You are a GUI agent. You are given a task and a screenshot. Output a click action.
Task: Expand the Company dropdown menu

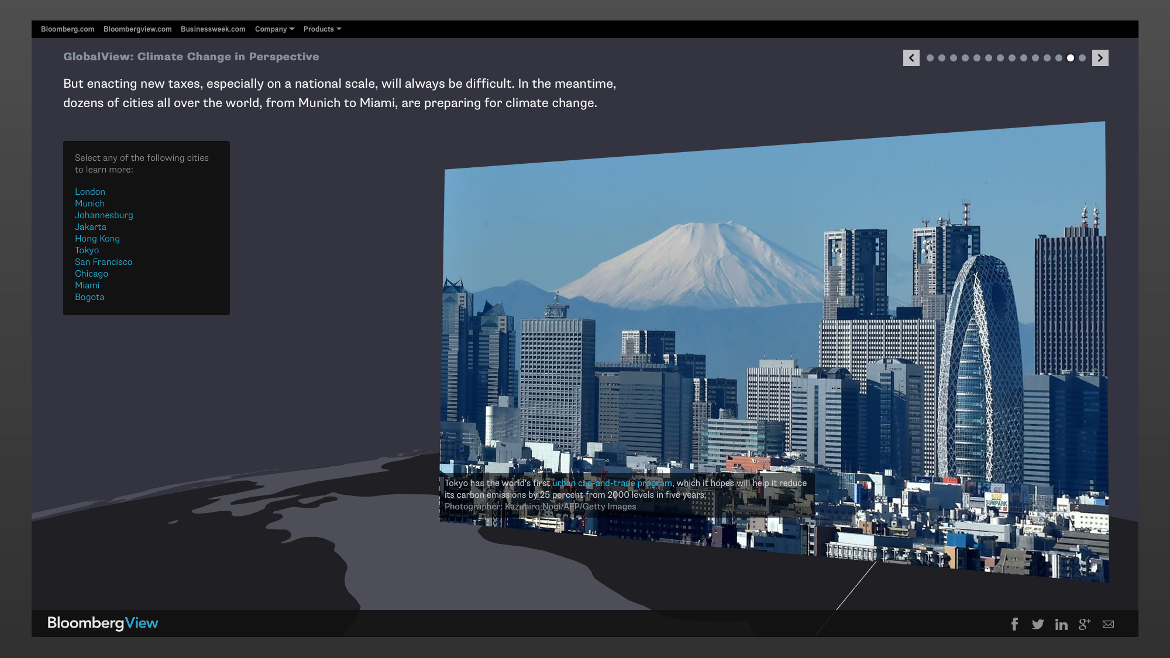point(274,29)
